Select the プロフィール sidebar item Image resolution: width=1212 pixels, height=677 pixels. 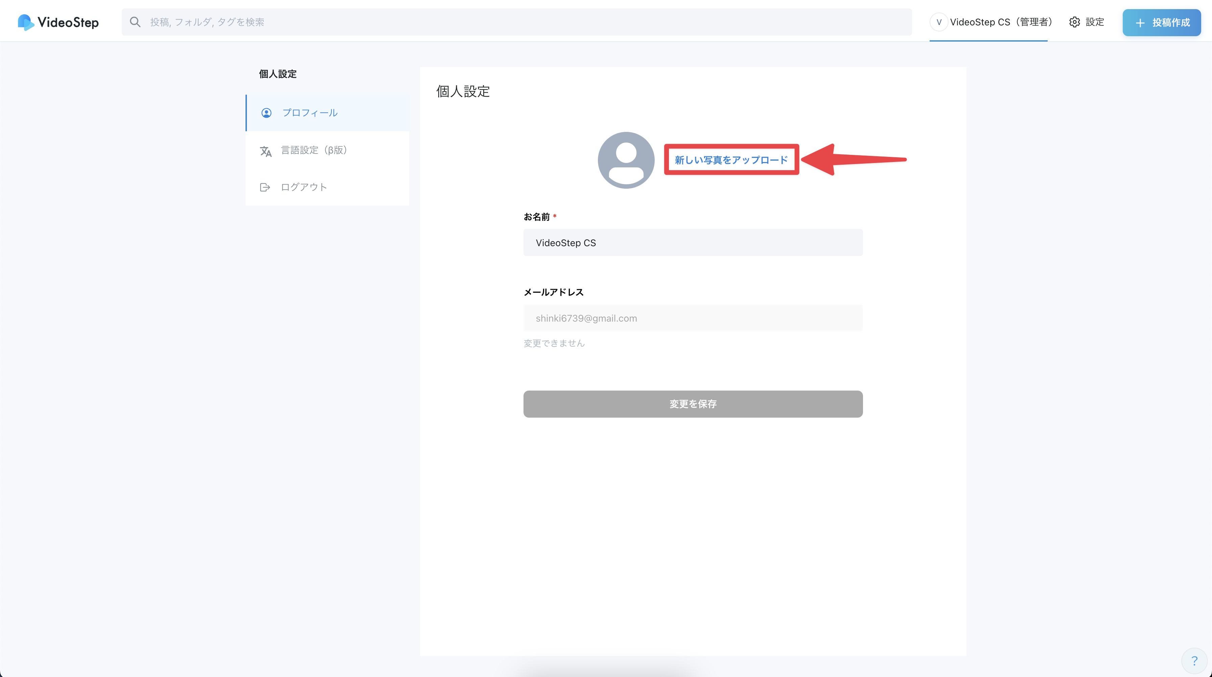point(309,113)
